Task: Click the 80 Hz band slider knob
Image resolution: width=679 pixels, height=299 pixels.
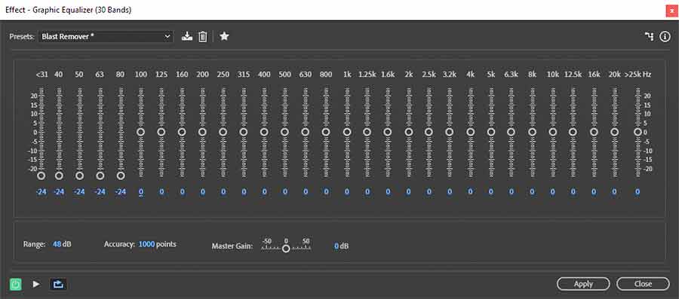Action: [x=121, y=175]
